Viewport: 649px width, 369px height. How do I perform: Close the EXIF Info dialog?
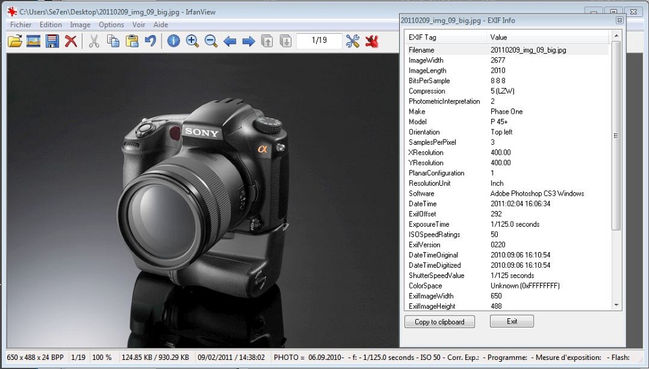(620, 20)
